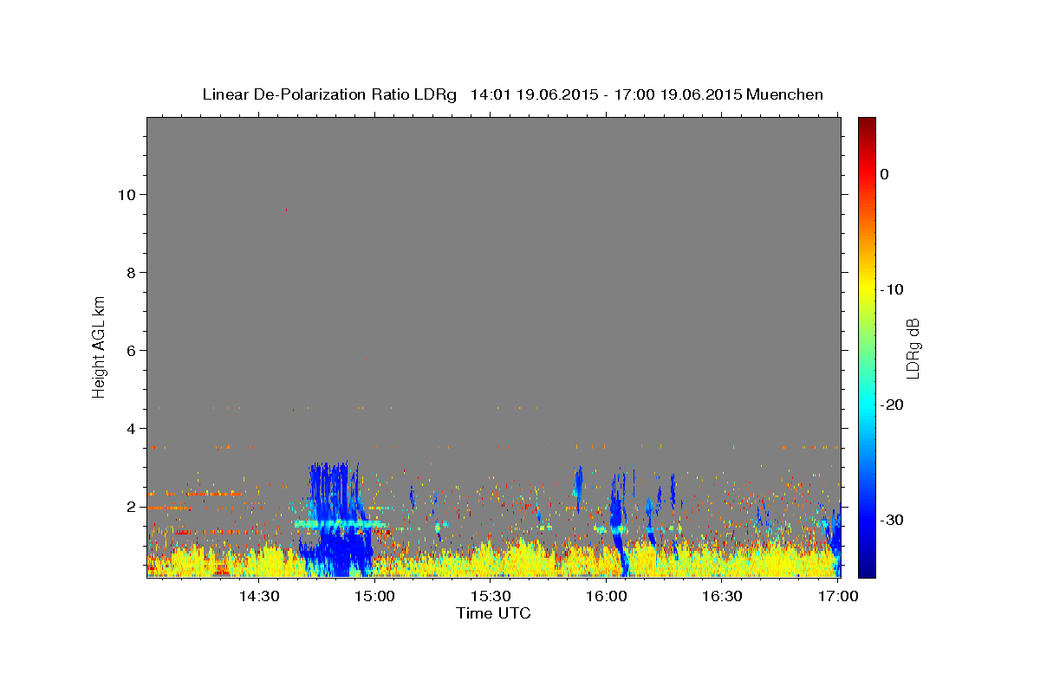Click the height tick label 8

click(x=132, y=272)
